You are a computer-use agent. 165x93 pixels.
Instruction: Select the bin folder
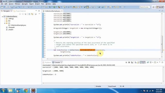(x=9, y=21)
